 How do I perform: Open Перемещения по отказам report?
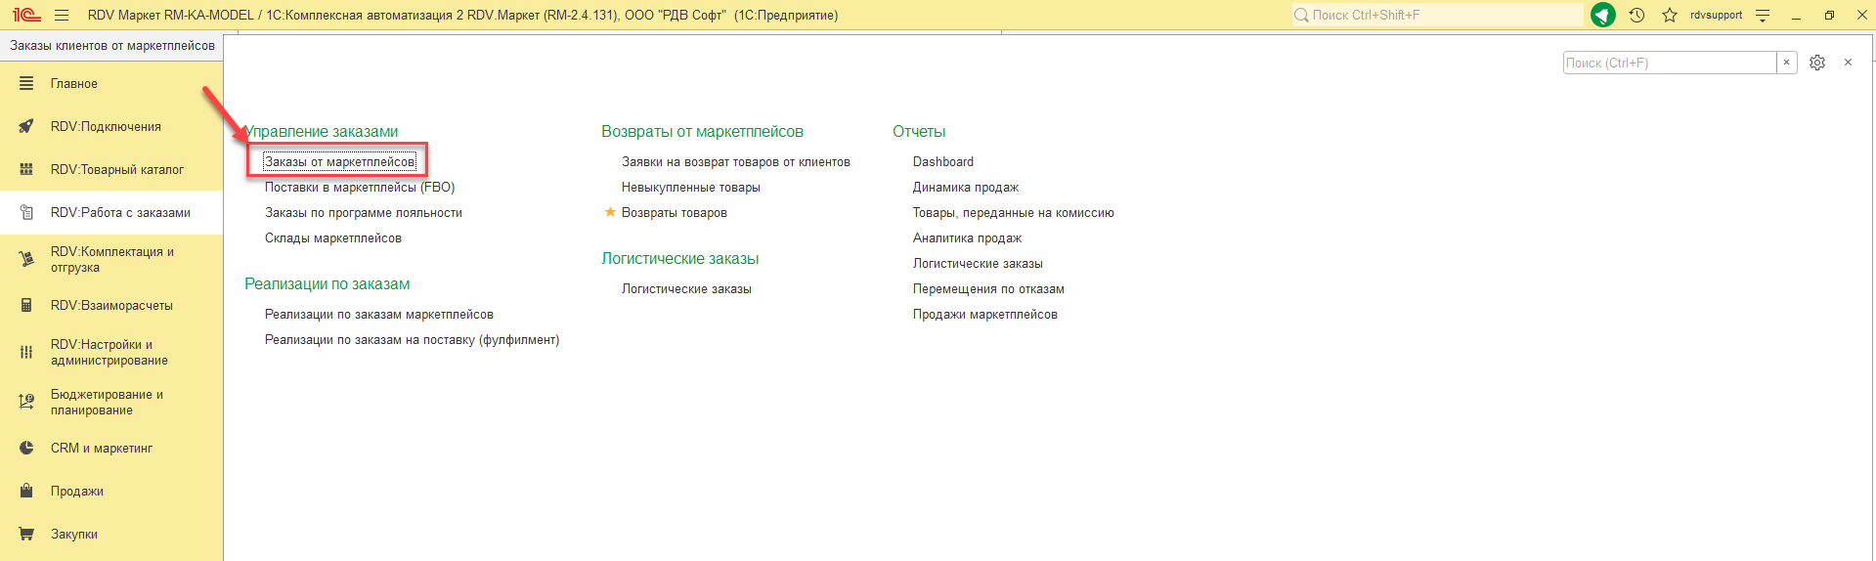click(988, 289)
